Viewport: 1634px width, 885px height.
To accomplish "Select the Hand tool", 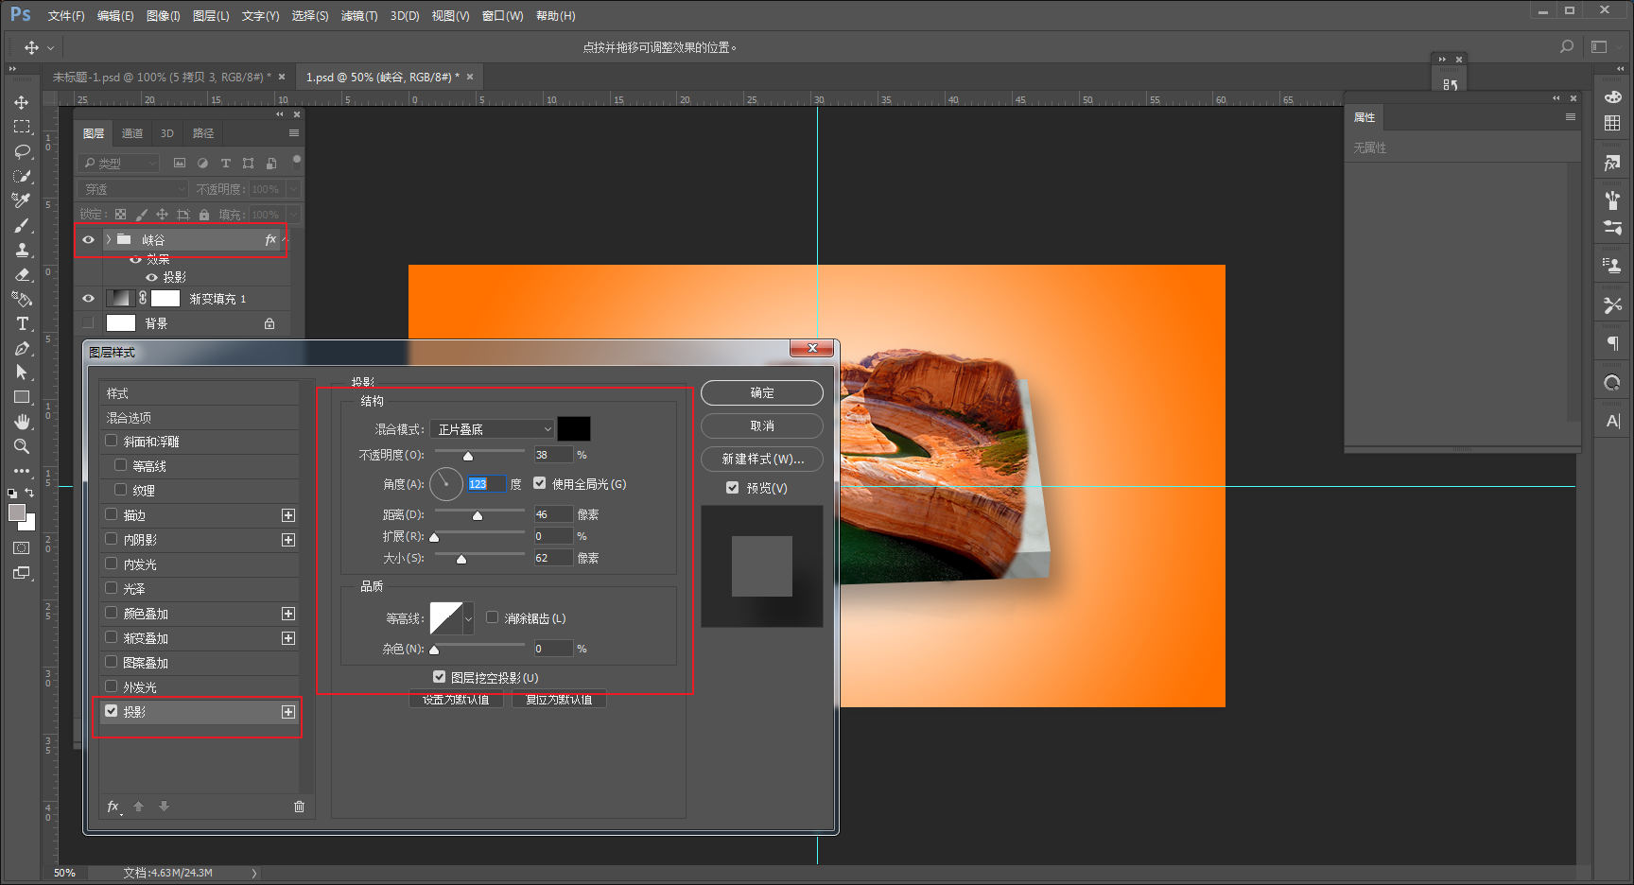I will click(22, 422).
